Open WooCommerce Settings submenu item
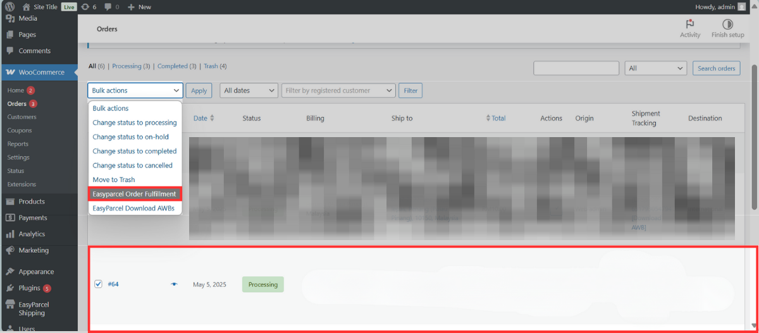Screen dimensions: 759x333 coord(18,157)
